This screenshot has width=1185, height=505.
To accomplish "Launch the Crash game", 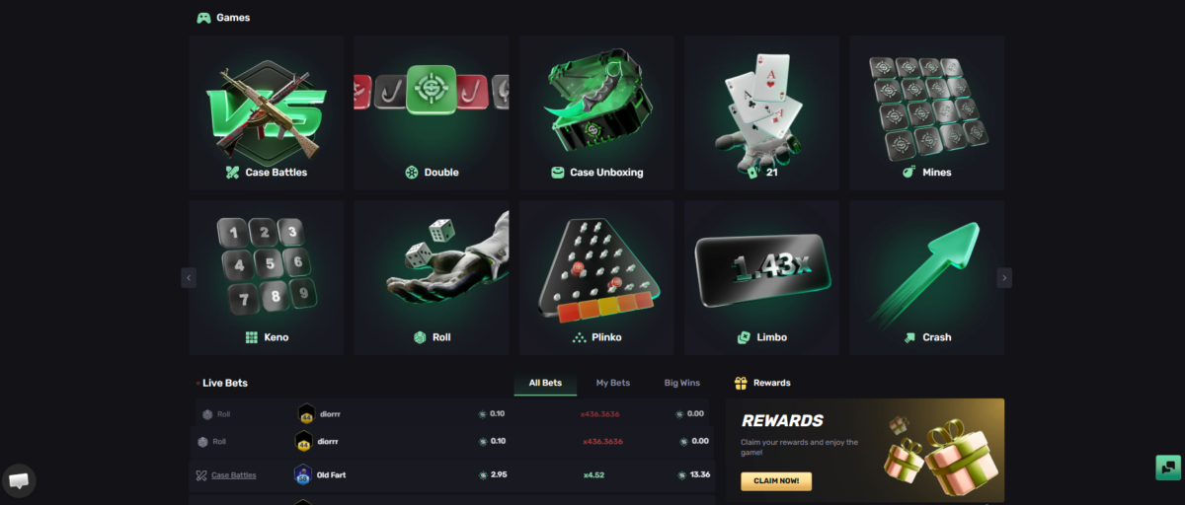I will pyautogui.click(x=926, y=278).
